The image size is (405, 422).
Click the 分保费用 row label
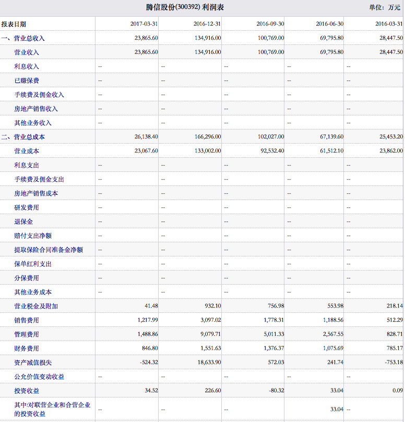(x=26, y=278)
